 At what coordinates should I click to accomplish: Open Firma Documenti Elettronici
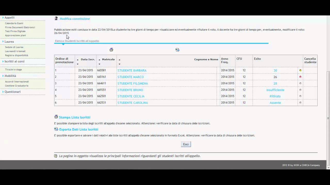click(20, 27)
